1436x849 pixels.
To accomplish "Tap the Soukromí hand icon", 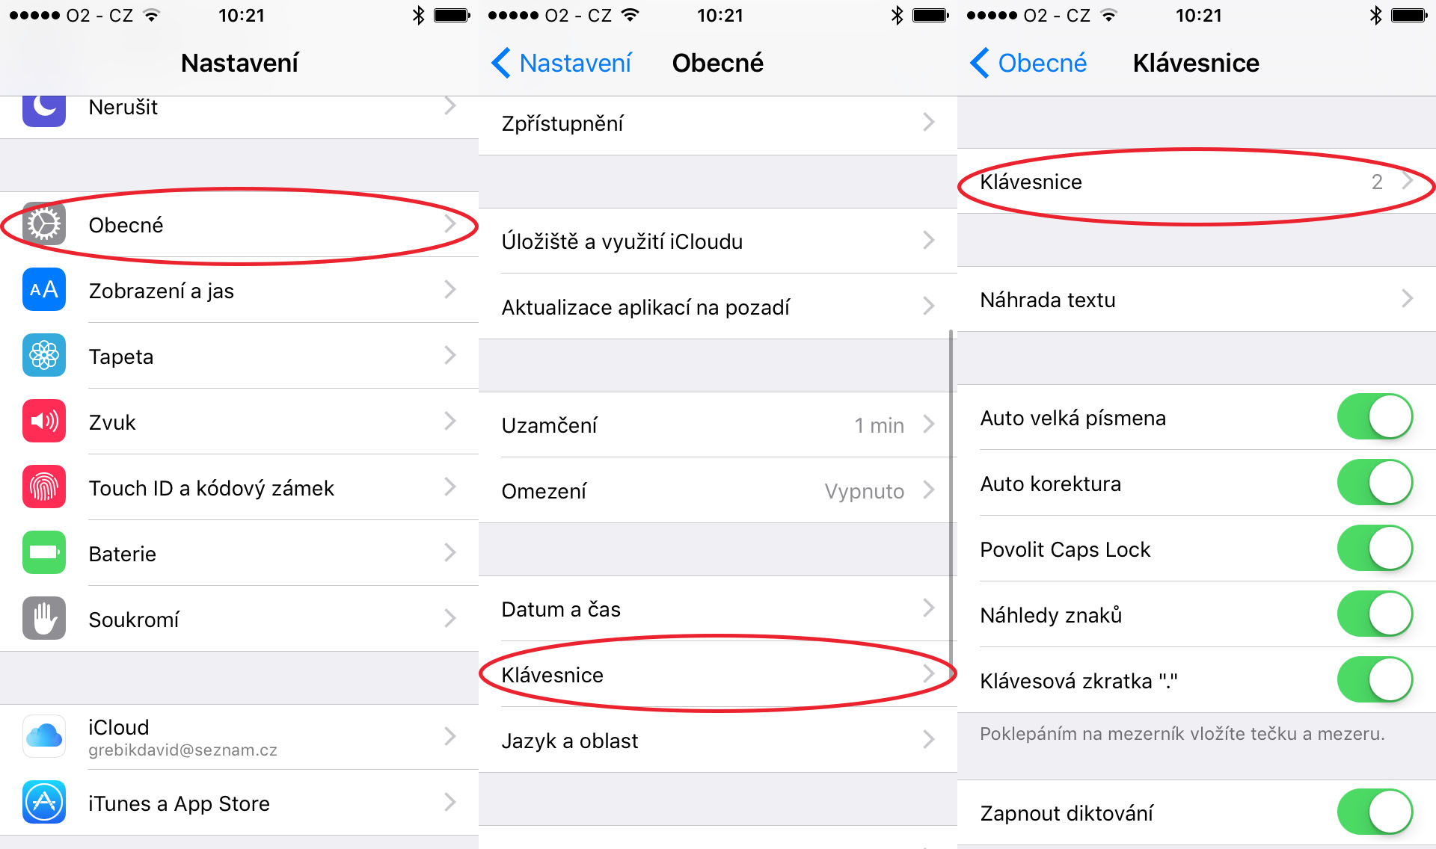I will click(x=44, y=619).
